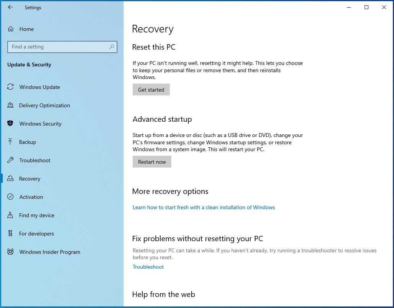This screenshot has width=394, height=308.
Task: Click the Recovery page title
Action: [153, 29]
